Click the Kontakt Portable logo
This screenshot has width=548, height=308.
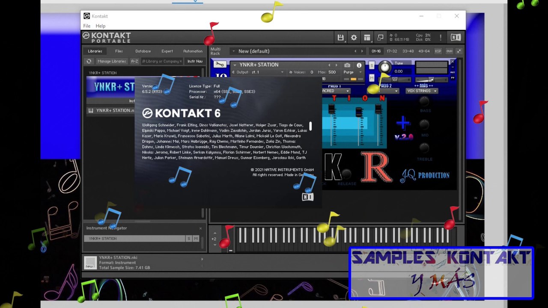click(107, 37)
